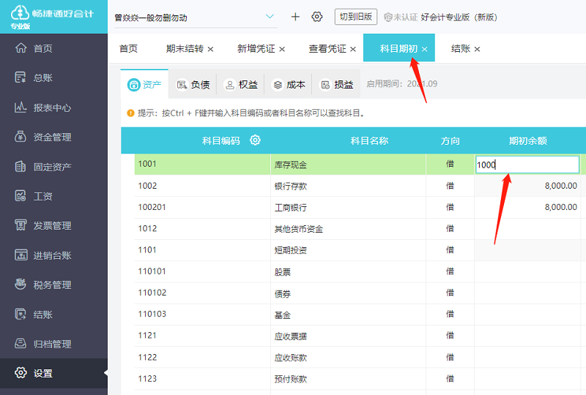Open 总账 module in sidebar
The height and width of the screenshot is (395, 586).
(x=53, y=78)
